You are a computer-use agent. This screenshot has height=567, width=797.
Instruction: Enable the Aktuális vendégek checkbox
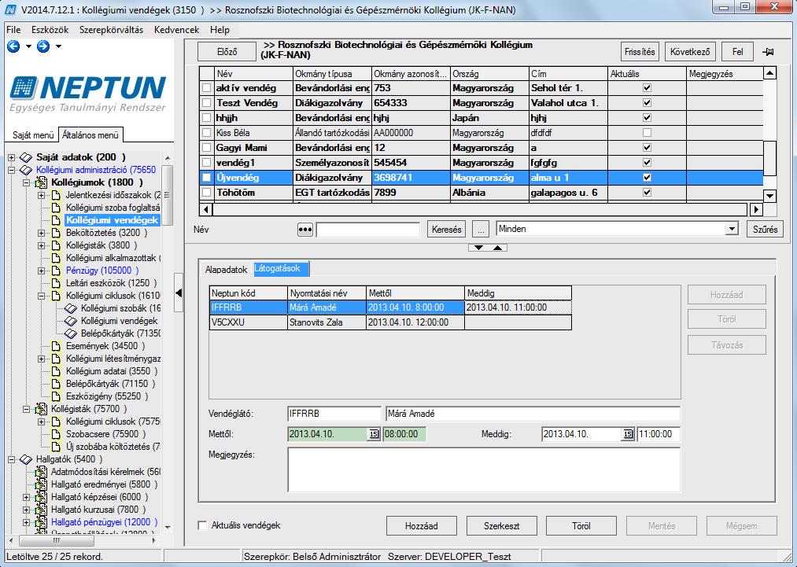click(203, 525)
